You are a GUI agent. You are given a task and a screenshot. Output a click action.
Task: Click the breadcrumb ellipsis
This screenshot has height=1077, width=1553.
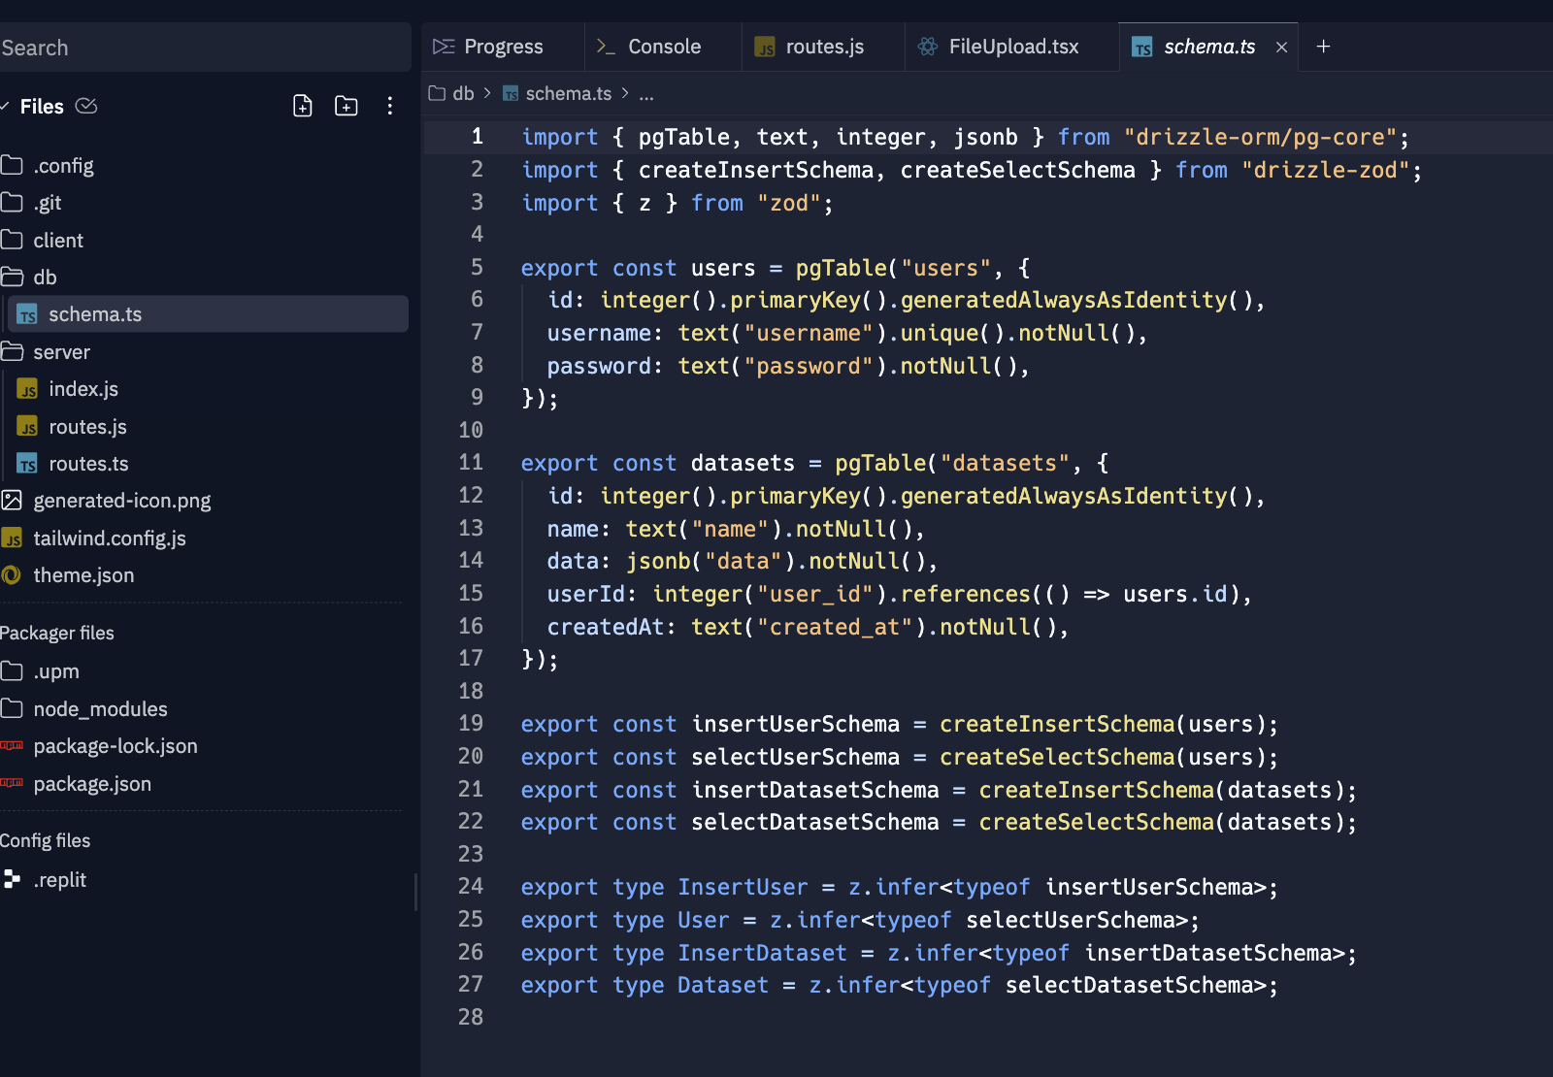coord(646,94)
